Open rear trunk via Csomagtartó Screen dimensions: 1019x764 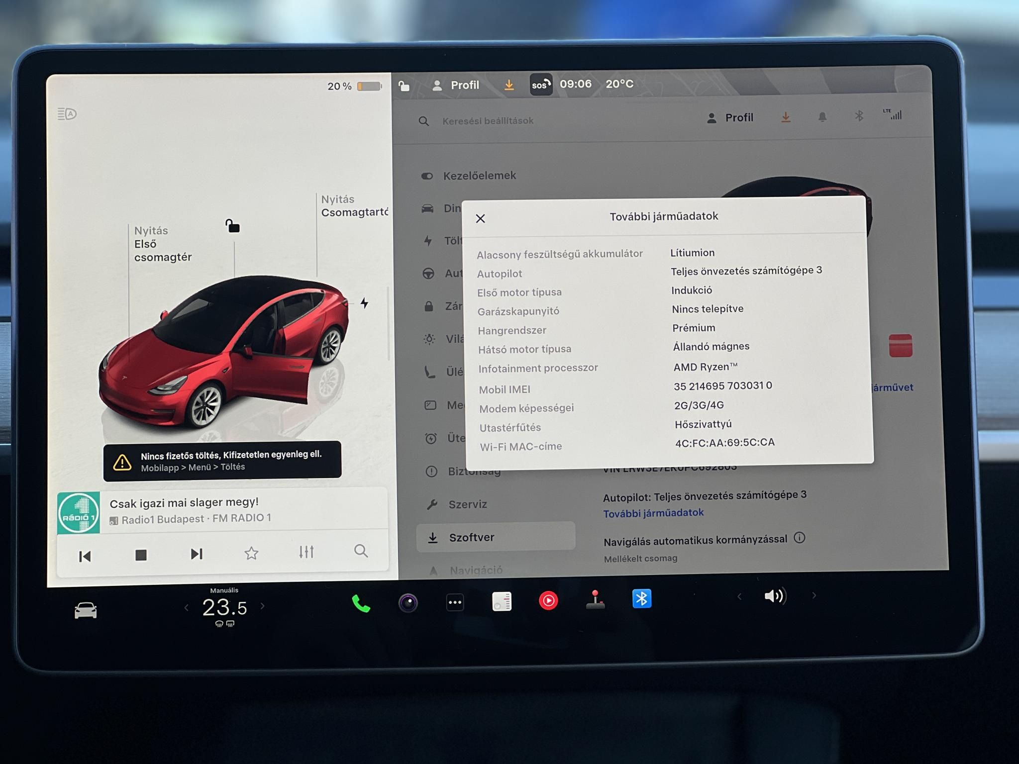[354, 206]
